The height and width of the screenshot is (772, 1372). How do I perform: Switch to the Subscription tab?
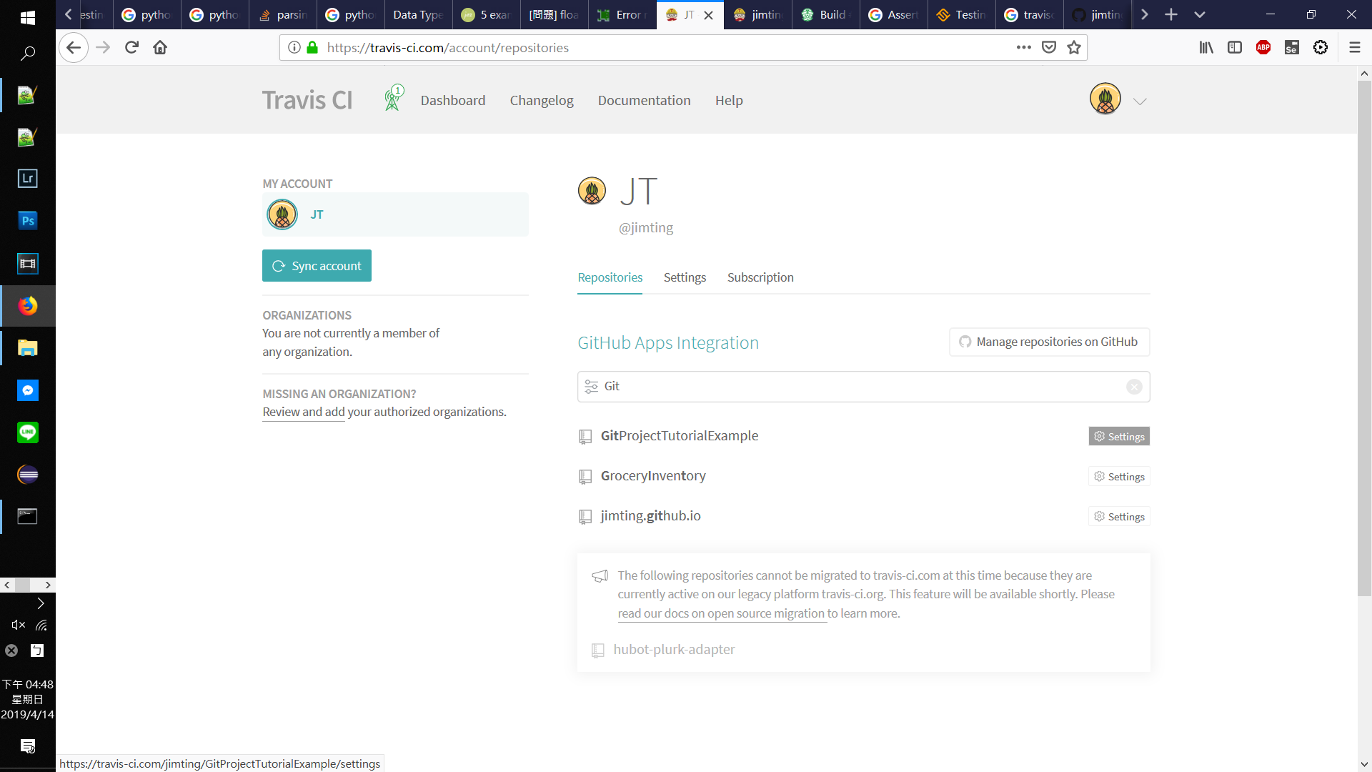[760, 277]
